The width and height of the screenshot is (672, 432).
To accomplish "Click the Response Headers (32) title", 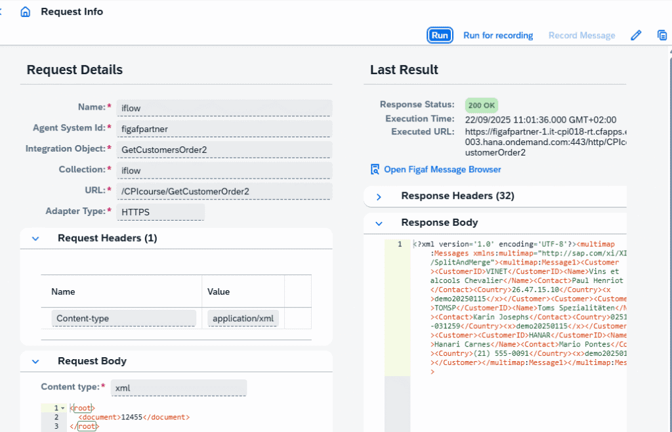I will tap(457, 196).
